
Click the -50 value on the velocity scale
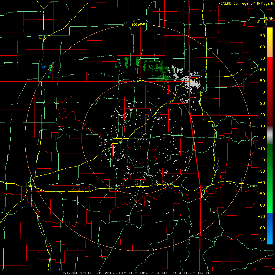click(261, 194)
